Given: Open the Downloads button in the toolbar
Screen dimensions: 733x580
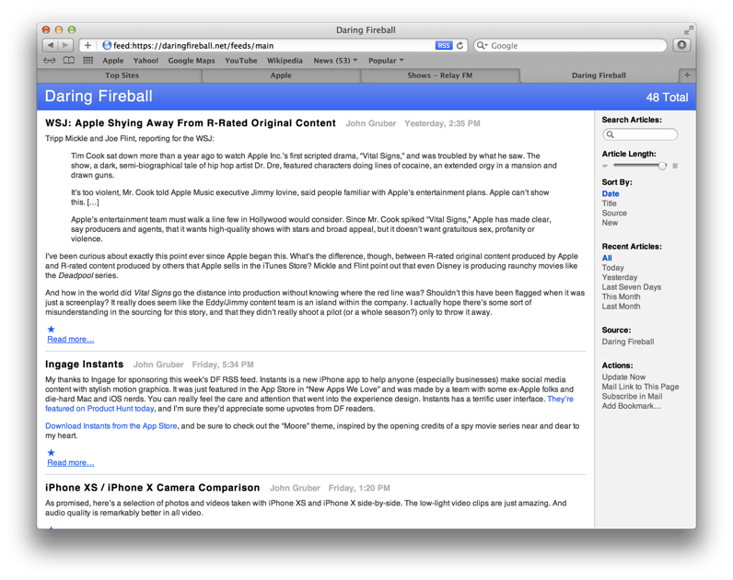Looking at the screenshot, I should 681,45.
